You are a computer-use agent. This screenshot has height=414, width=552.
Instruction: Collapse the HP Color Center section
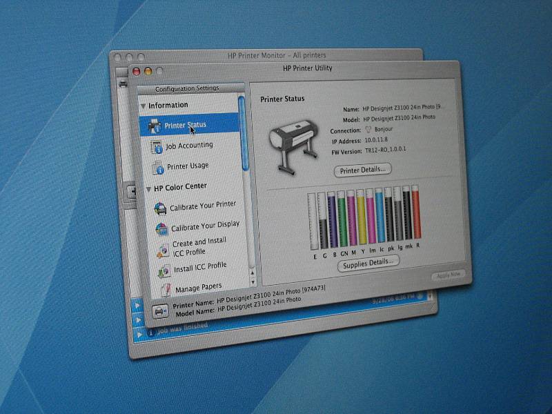148,189
